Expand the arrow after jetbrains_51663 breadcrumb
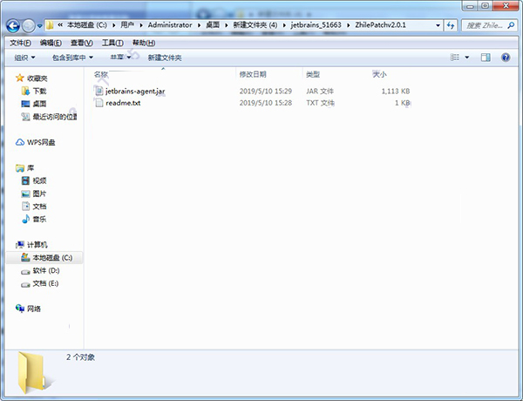The image size is (523, 401). point(349,25)
